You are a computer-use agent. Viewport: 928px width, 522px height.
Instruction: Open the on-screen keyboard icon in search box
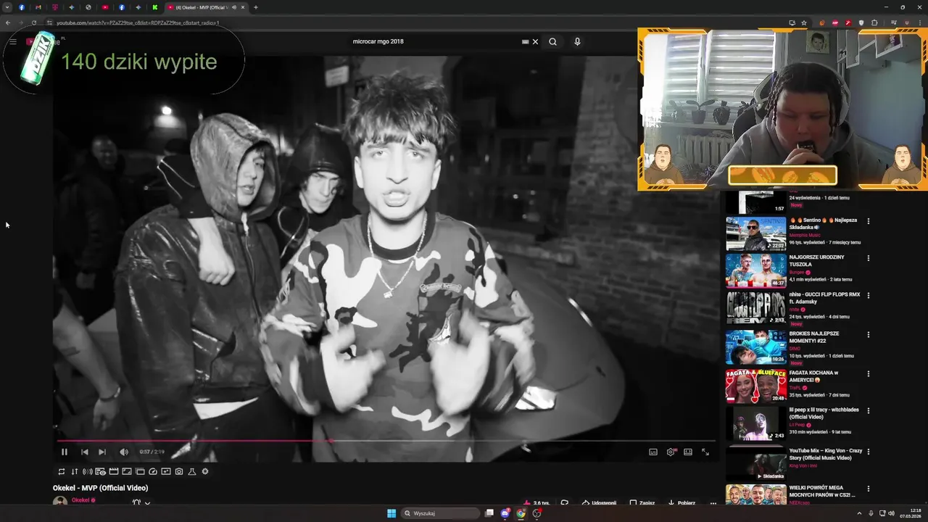[x=525, y=41]
